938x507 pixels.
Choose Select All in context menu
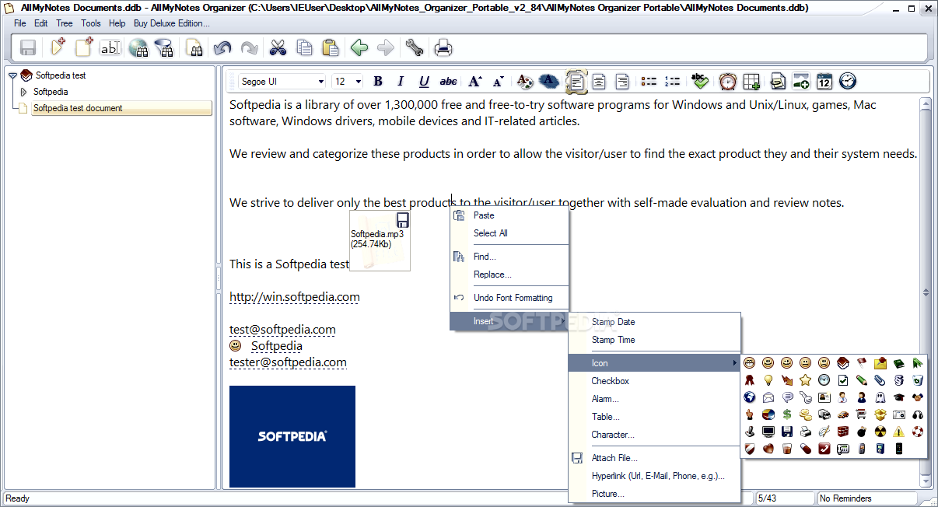tap(509, 233)
